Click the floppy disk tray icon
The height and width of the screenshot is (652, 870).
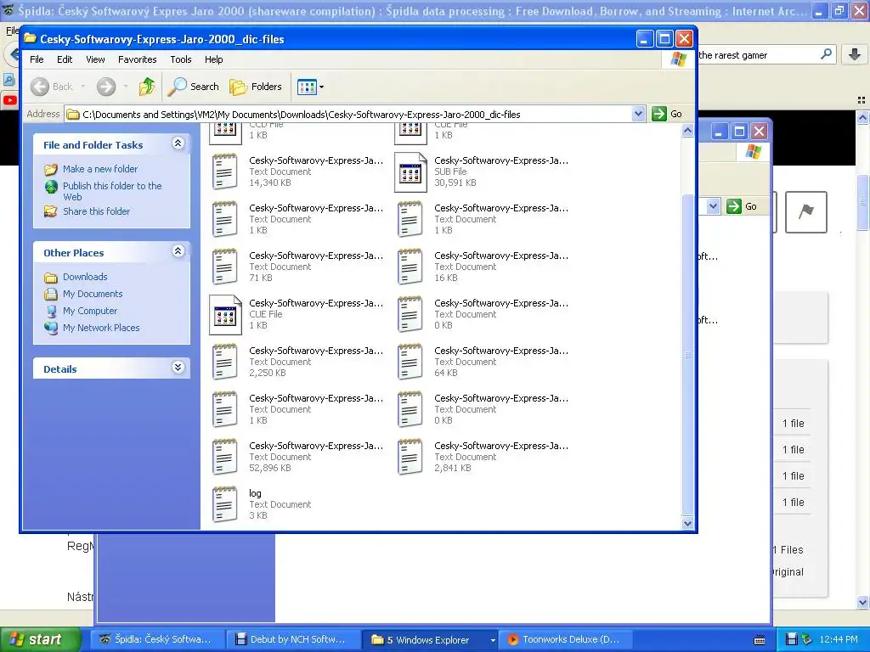(793, 639)
